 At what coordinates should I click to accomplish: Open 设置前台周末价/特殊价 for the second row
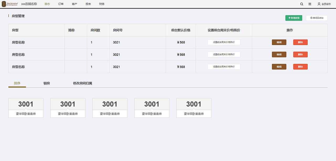[224, 54]
